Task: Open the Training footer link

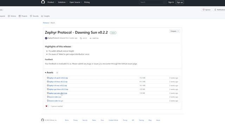Action: (141, 120)
